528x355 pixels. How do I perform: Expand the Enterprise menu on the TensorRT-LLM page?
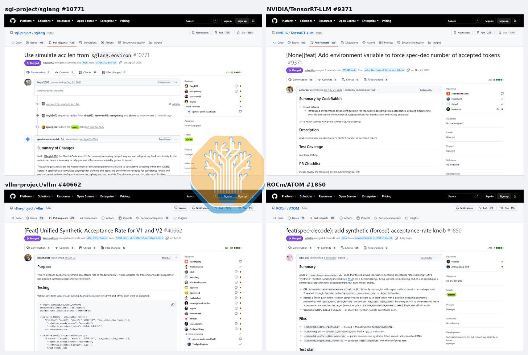click(370, 21)
